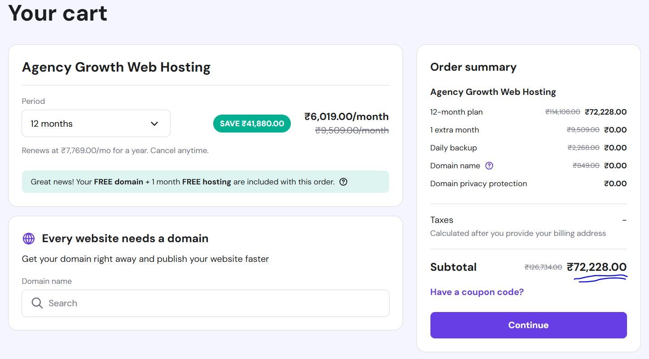Click the "Domain privacy protection" line item
Screen dimensions: 649x359
[x=478, y=184]
